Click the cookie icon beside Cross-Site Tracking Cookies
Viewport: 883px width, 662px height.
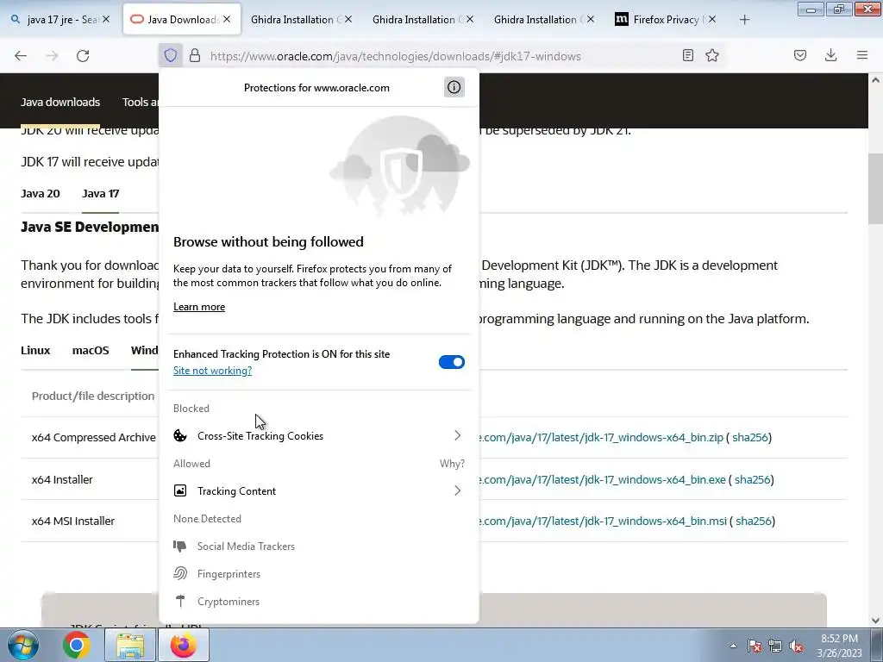coord(180,435)
